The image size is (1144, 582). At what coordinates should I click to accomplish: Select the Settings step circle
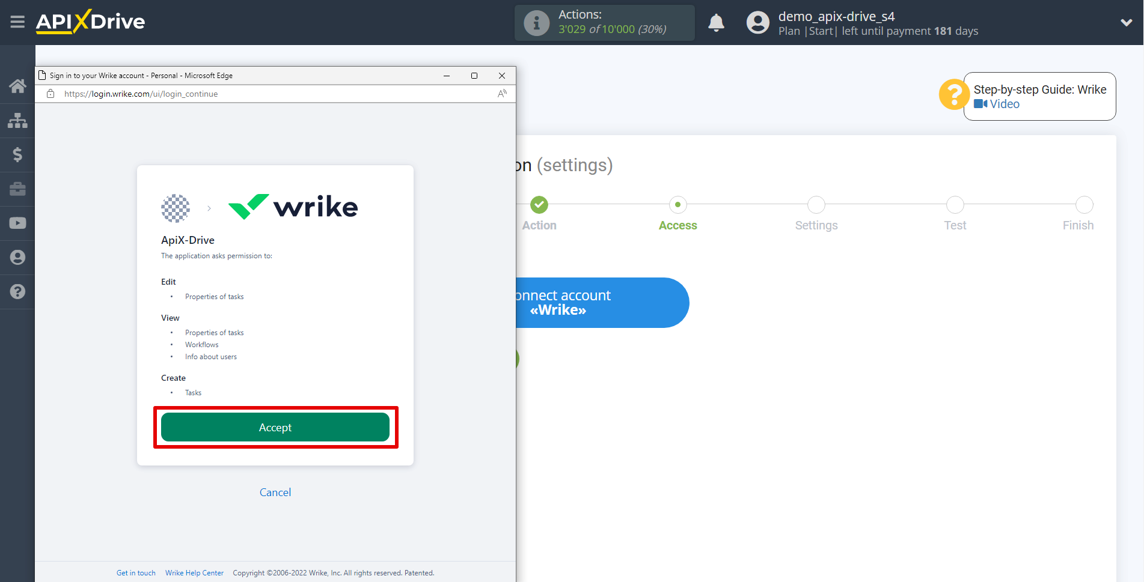coord(816,205)
